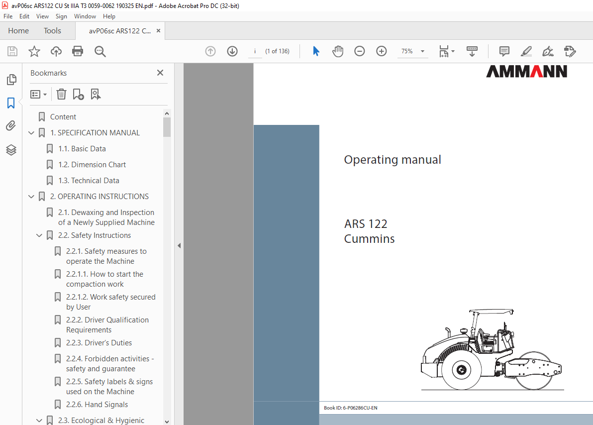Viewport: 593px width, 425px height.
Task: Print the document with printer icon
Action: tap(78, 51)
